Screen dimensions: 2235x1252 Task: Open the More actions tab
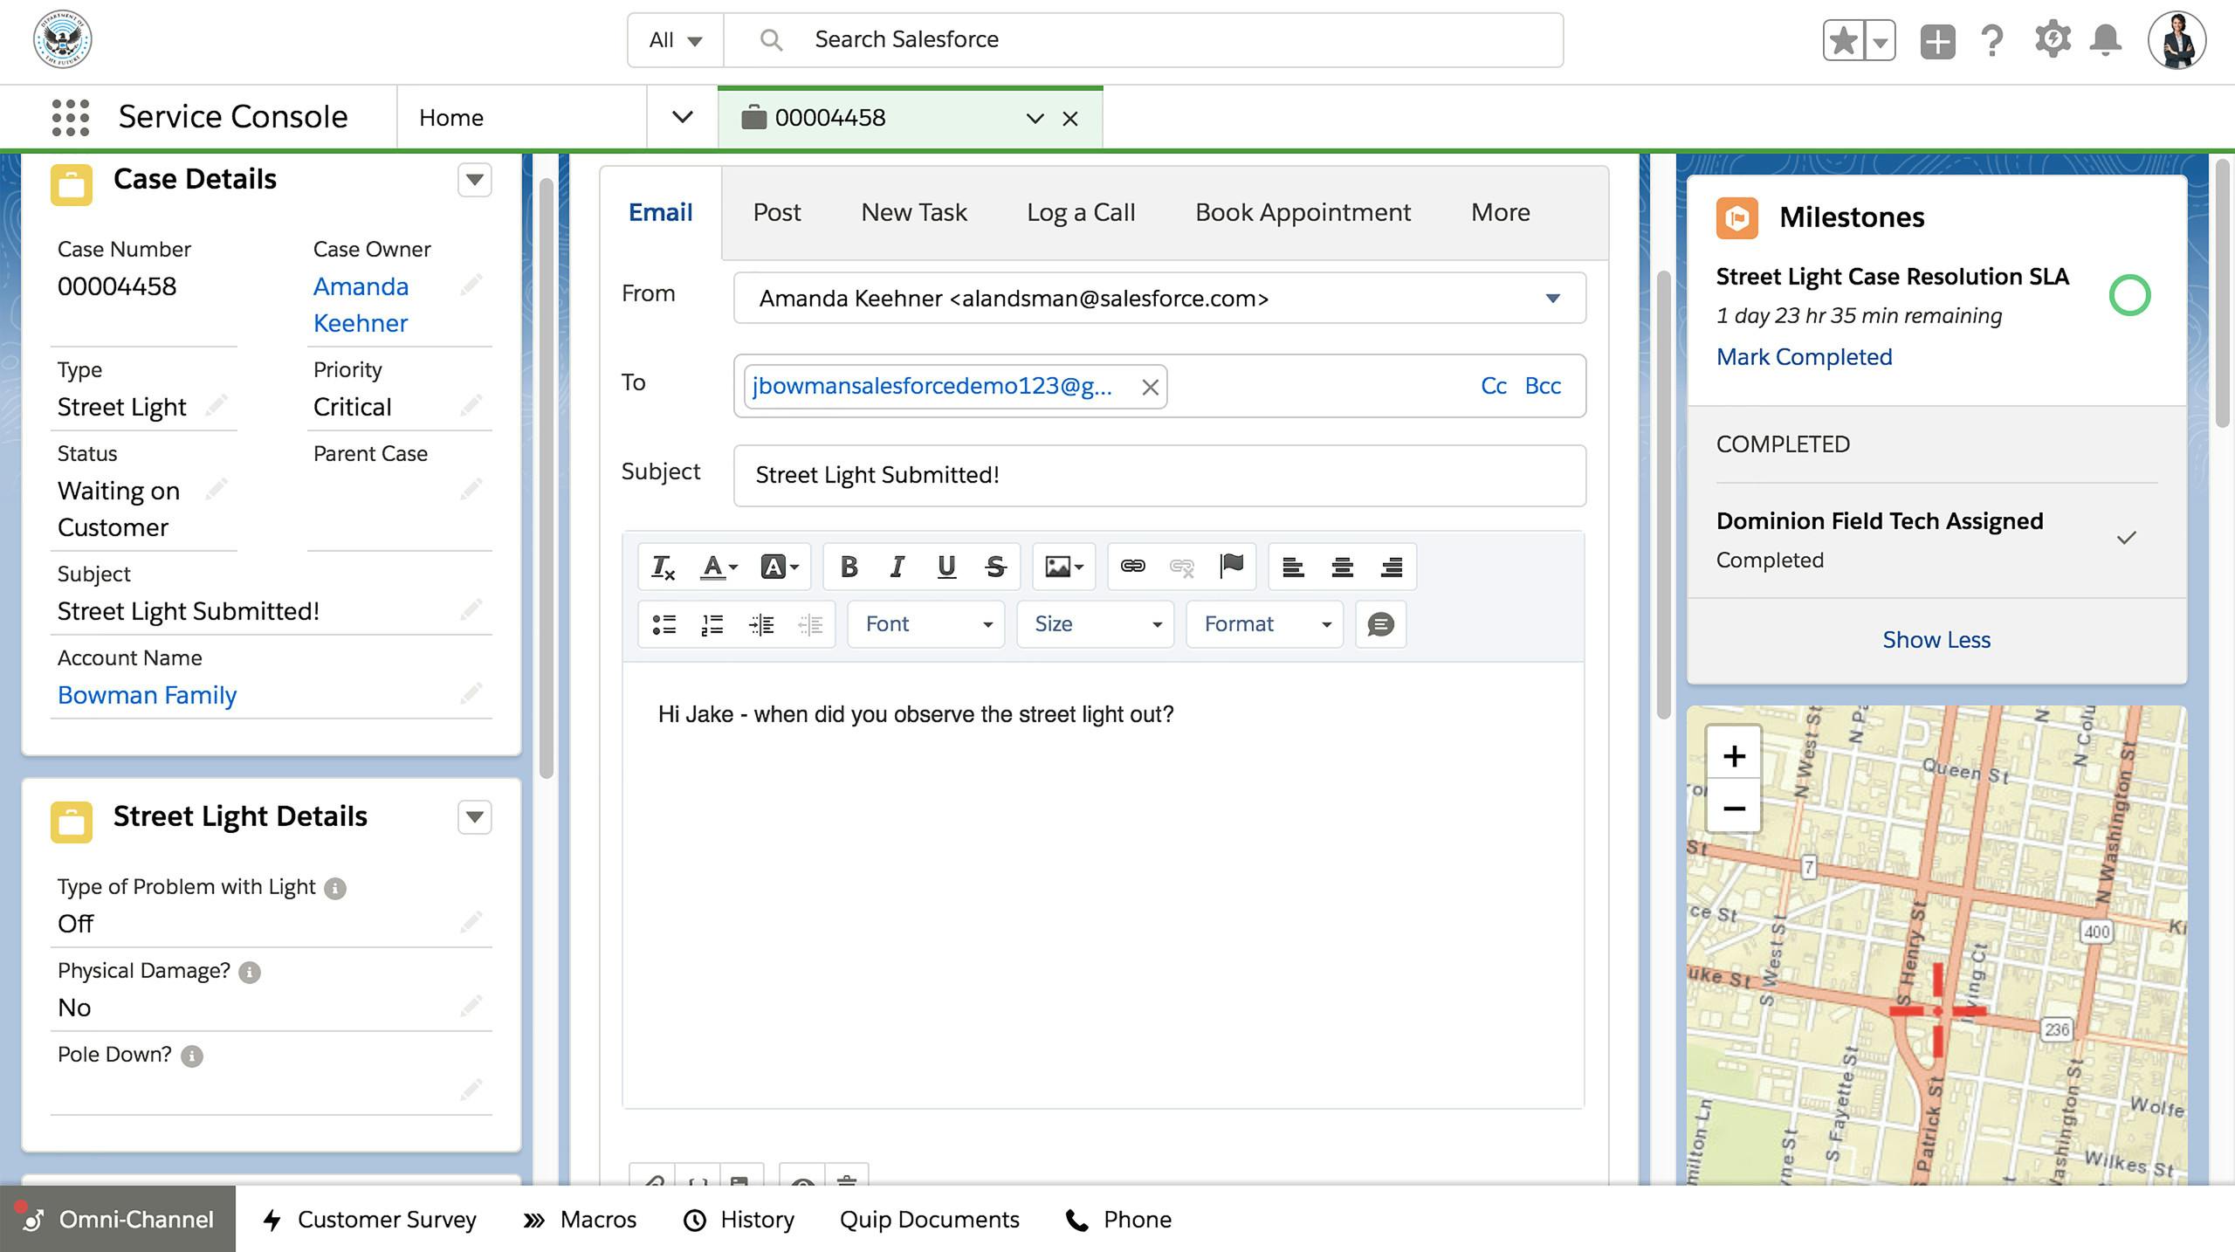(1501, 212)
